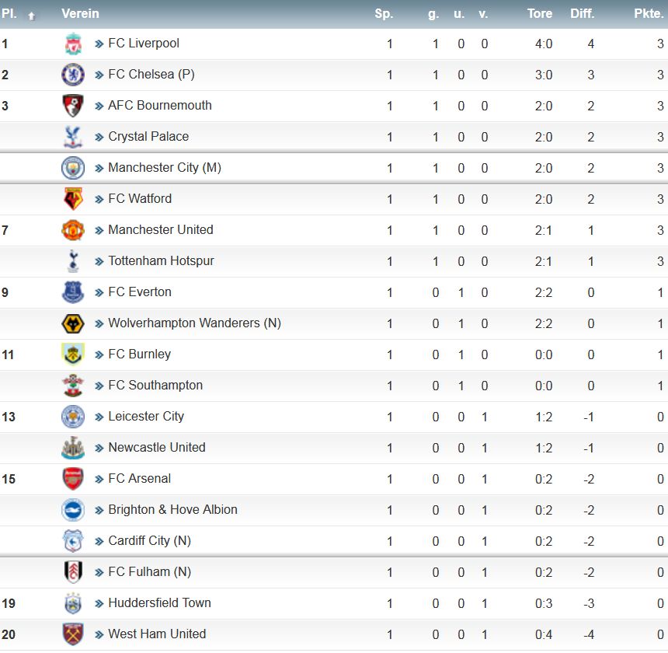Open the Leicester City team link

point(146,417)
